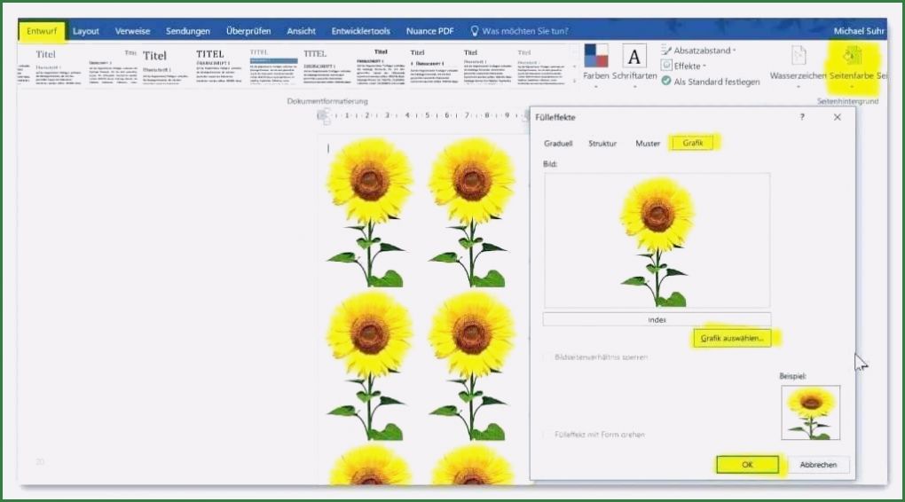Close the Fülleffekte dialog with X
Screen dimensions: 905x502
click(837, 117)
